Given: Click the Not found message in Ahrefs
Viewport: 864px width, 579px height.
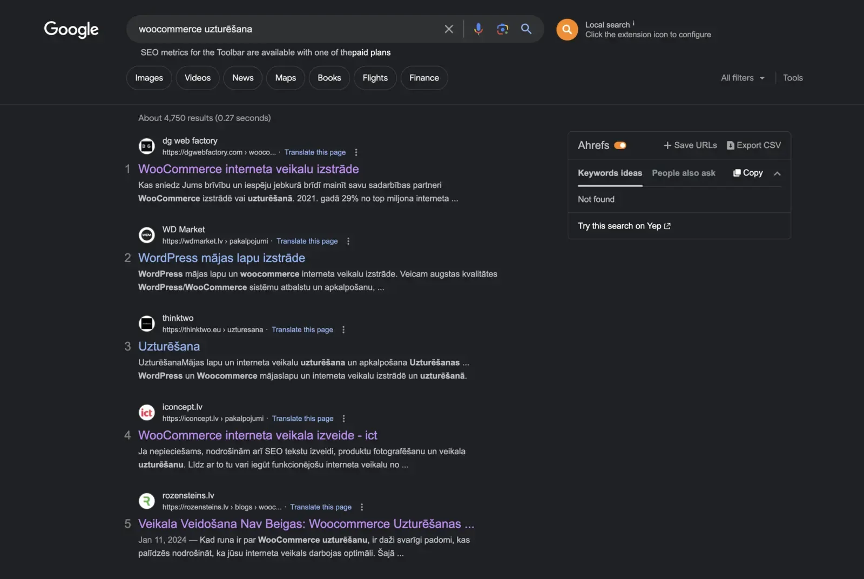Looking at the screenshot, I should click(596, 199).
